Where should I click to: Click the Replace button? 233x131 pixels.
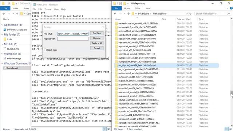(97, 38)
